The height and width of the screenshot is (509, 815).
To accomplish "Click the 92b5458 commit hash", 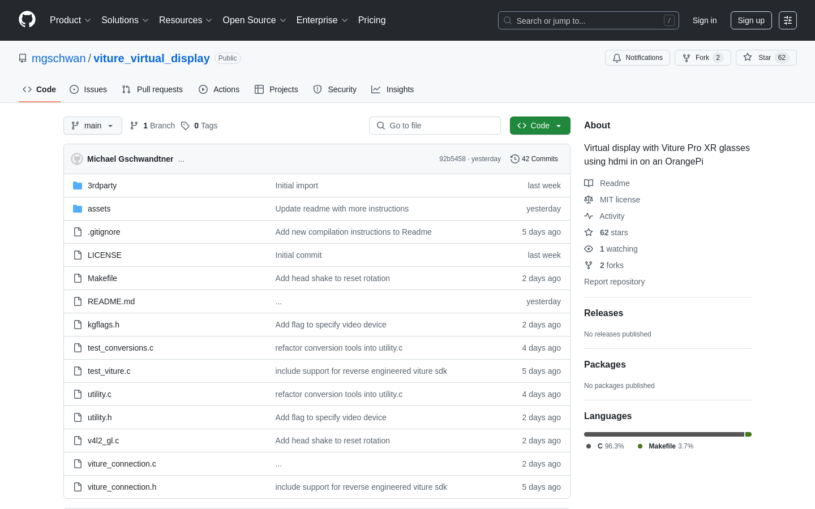I will coord(452,159).
